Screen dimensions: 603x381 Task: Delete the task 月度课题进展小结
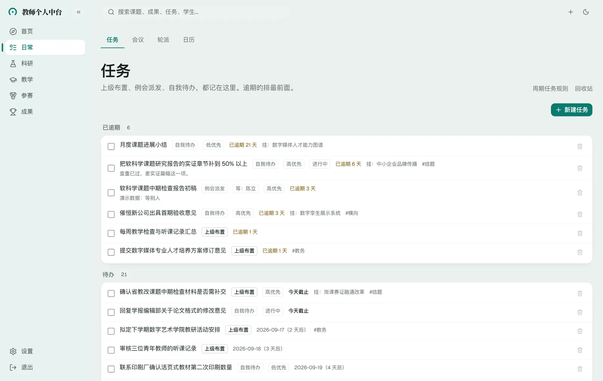pos(580,146)
